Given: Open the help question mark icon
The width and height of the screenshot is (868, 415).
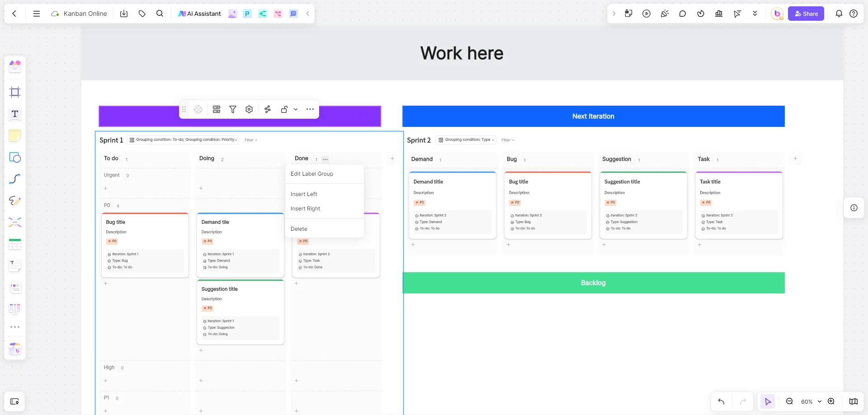Looking at the screenshot, I should point(854,14).
